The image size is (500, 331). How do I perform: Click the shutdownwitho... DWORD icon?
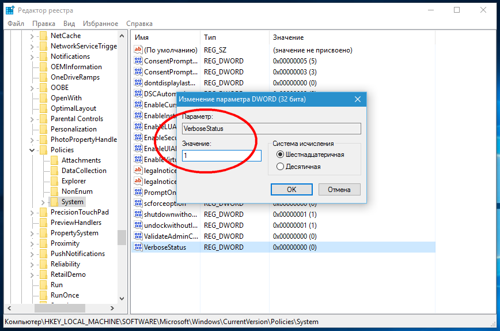(x=138, y=214)
